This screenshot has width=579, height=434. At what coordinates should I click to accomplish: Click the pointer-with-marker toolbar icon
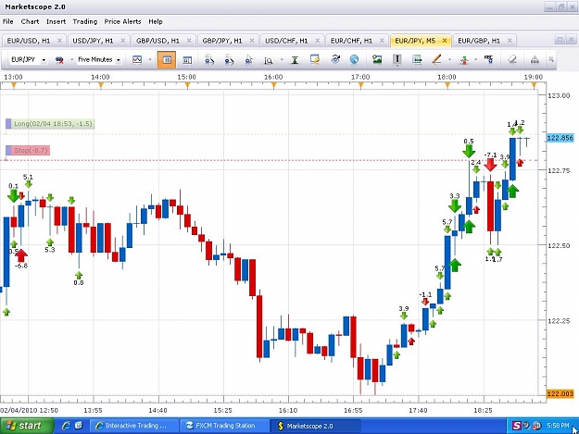tap(248, 60)
